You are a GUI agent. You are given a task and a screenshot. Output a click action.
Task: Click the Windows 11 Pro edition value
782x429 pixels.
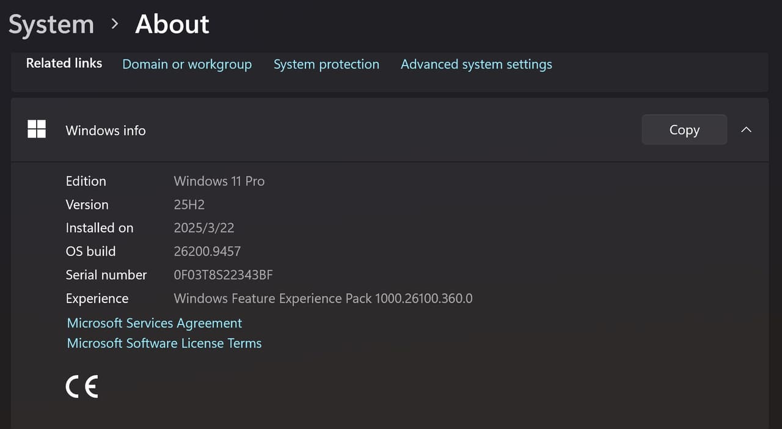pyautogui.click(x=219, y=181)
